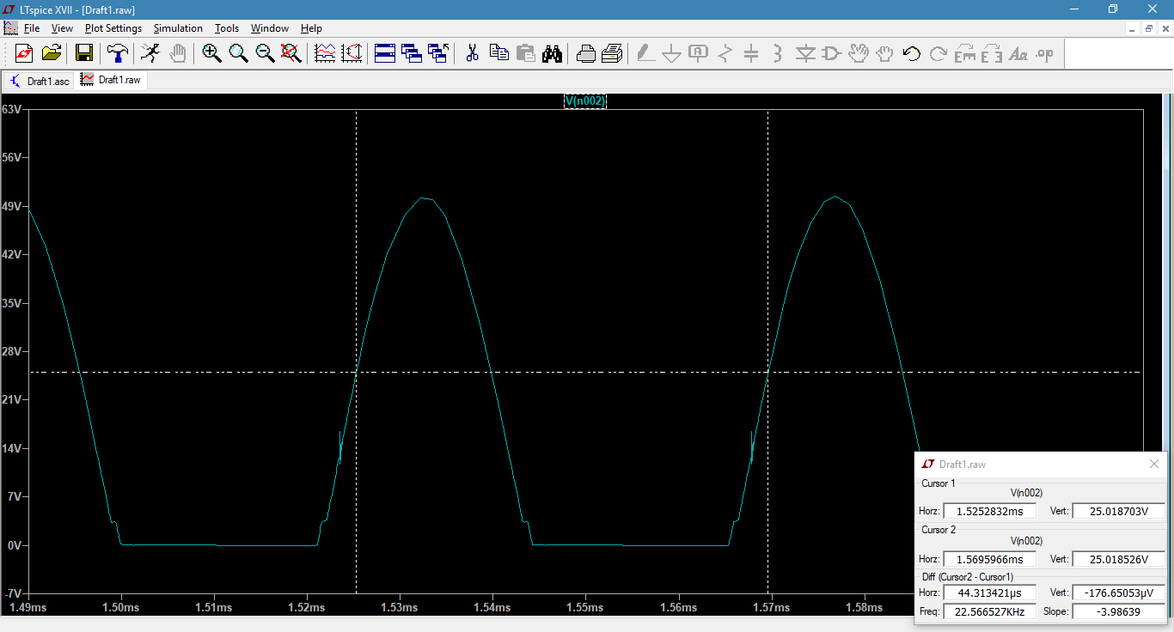The height and width of the screenshot is (632, 1174).
Task: Open a file with the folder icon
Action: [x=52, y=53]
